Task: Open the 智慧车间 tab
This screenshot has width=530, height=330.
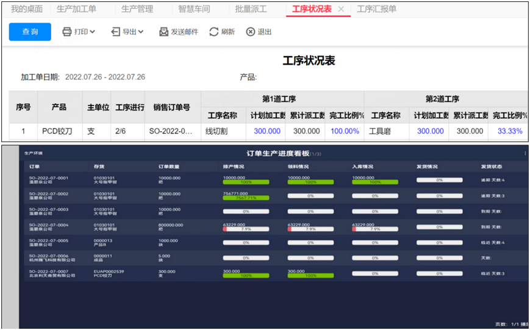Action: tap(194, 9)
